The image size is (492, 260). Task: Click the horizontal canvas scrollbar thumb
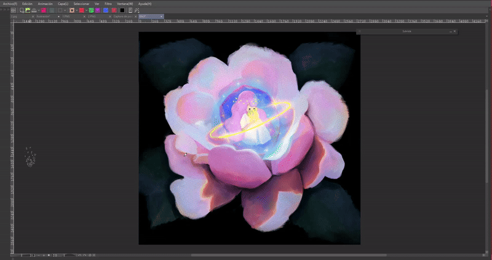(288, 255)
